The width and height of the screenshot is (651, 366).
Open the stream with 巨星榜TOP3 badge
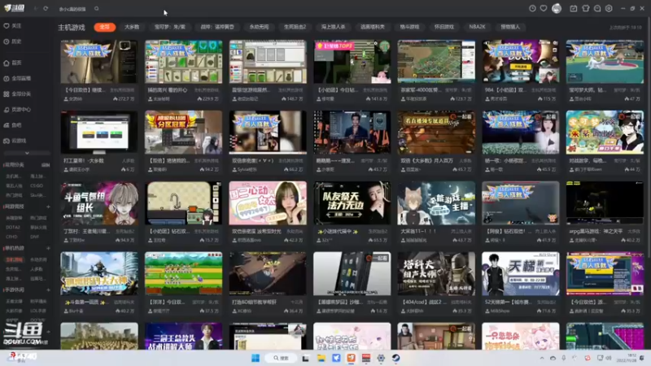(x=352, y=62)
